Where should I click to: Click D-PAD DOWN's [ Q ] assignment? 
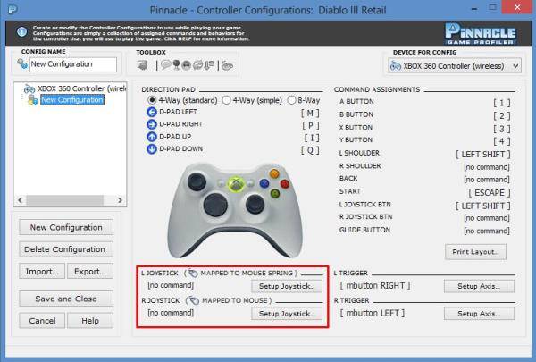point(310,150)
